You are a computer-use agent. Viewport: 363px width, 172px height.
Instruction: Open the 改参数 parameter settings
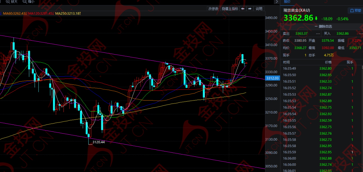click(213, 9)
